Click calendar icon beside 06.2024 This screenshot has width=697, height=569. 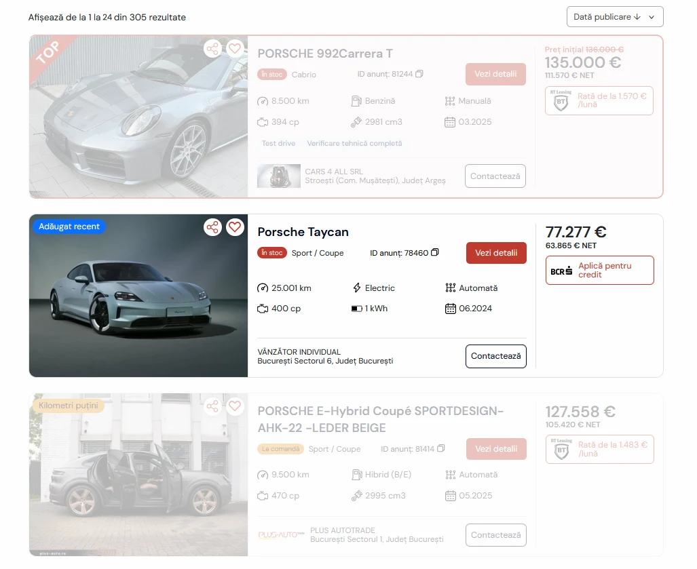coord(450,309)
